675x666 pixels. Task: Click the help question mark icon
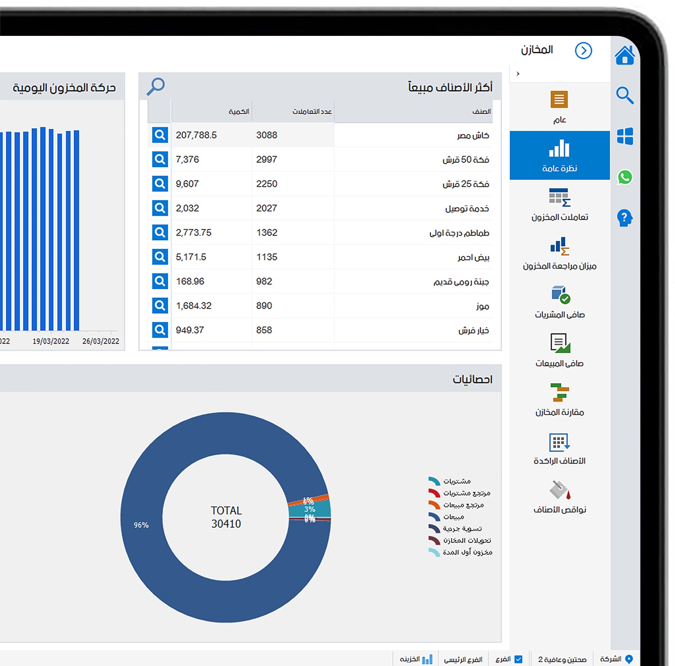coord(624,218)
